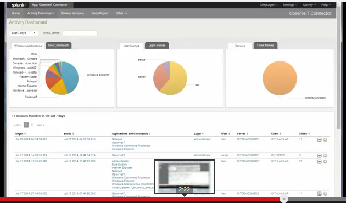Sort sessions by the Slides column
Screen dimensions: 346x203
304,134
